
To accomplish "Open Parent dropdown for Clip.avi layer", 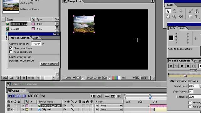I will [x=111, y=110].
